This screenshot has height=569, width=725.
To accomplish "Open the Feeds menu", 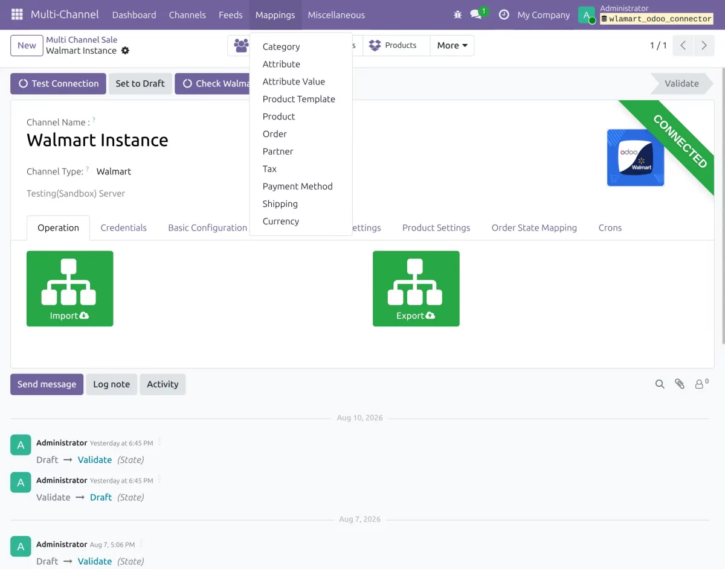I will tap(231, 14).
